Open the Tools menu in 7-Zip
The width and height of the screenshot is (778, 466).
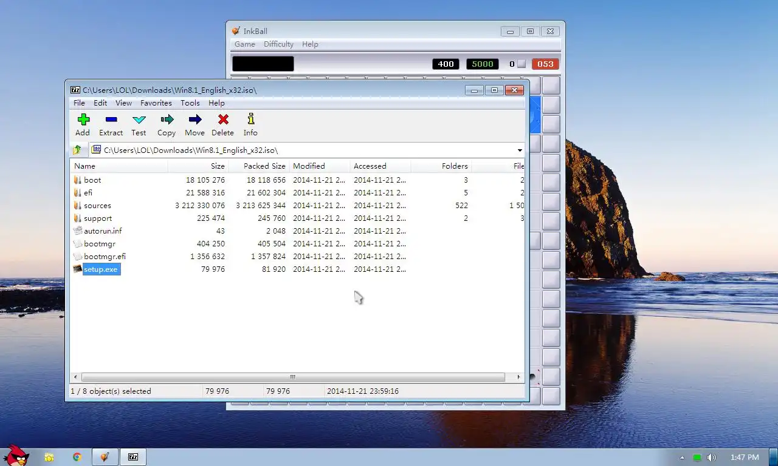coord(190,103)
